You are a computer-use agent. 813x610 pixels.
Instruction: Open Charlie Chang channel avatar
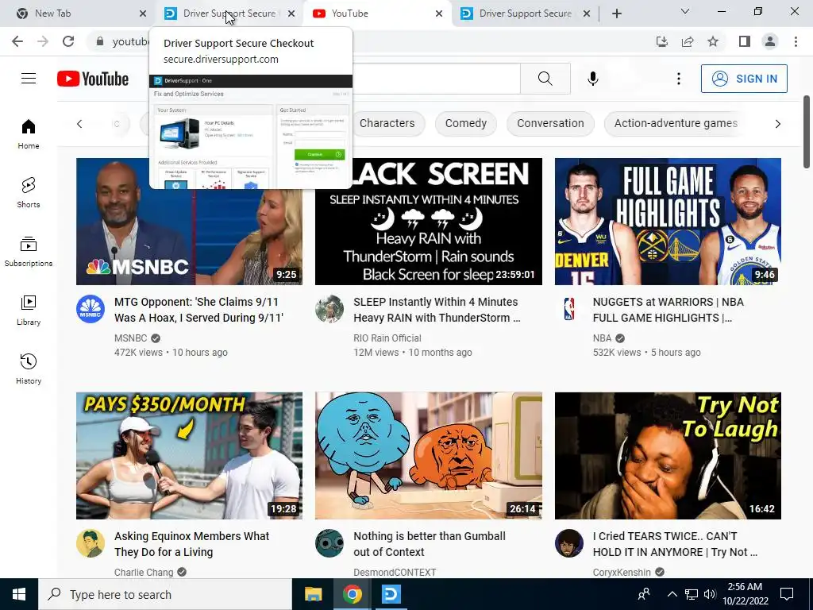click(91, 543)
